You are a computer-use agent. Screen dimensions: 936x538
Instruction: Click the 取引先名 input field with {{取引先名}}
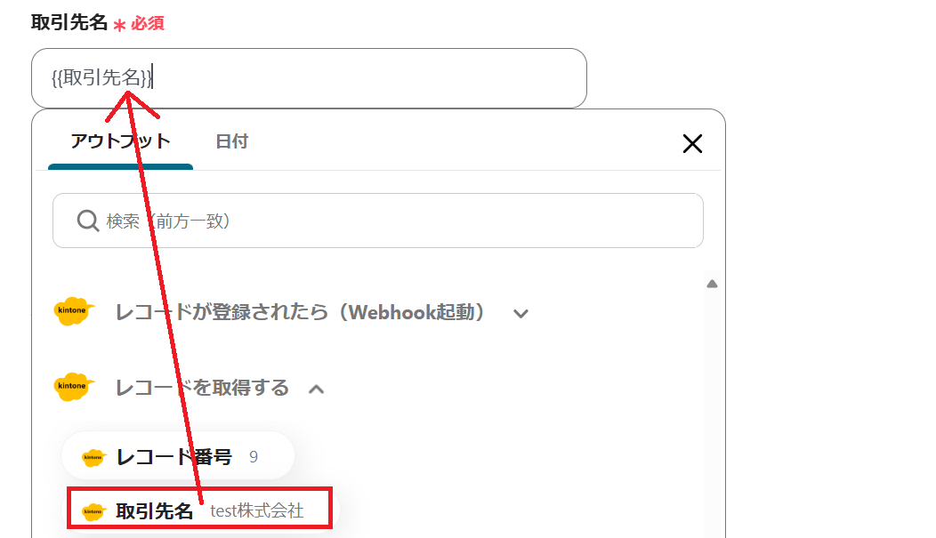(309, 78)
